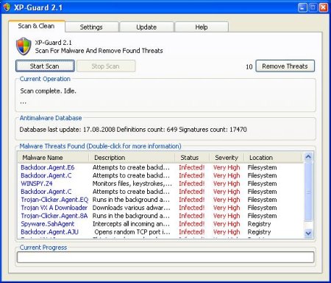Sort by Status column header

point(192,158)
